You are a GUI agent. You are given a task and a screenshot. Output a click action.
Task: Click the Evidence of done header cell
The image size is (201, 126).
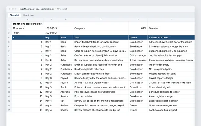click(x=171, y=37)
